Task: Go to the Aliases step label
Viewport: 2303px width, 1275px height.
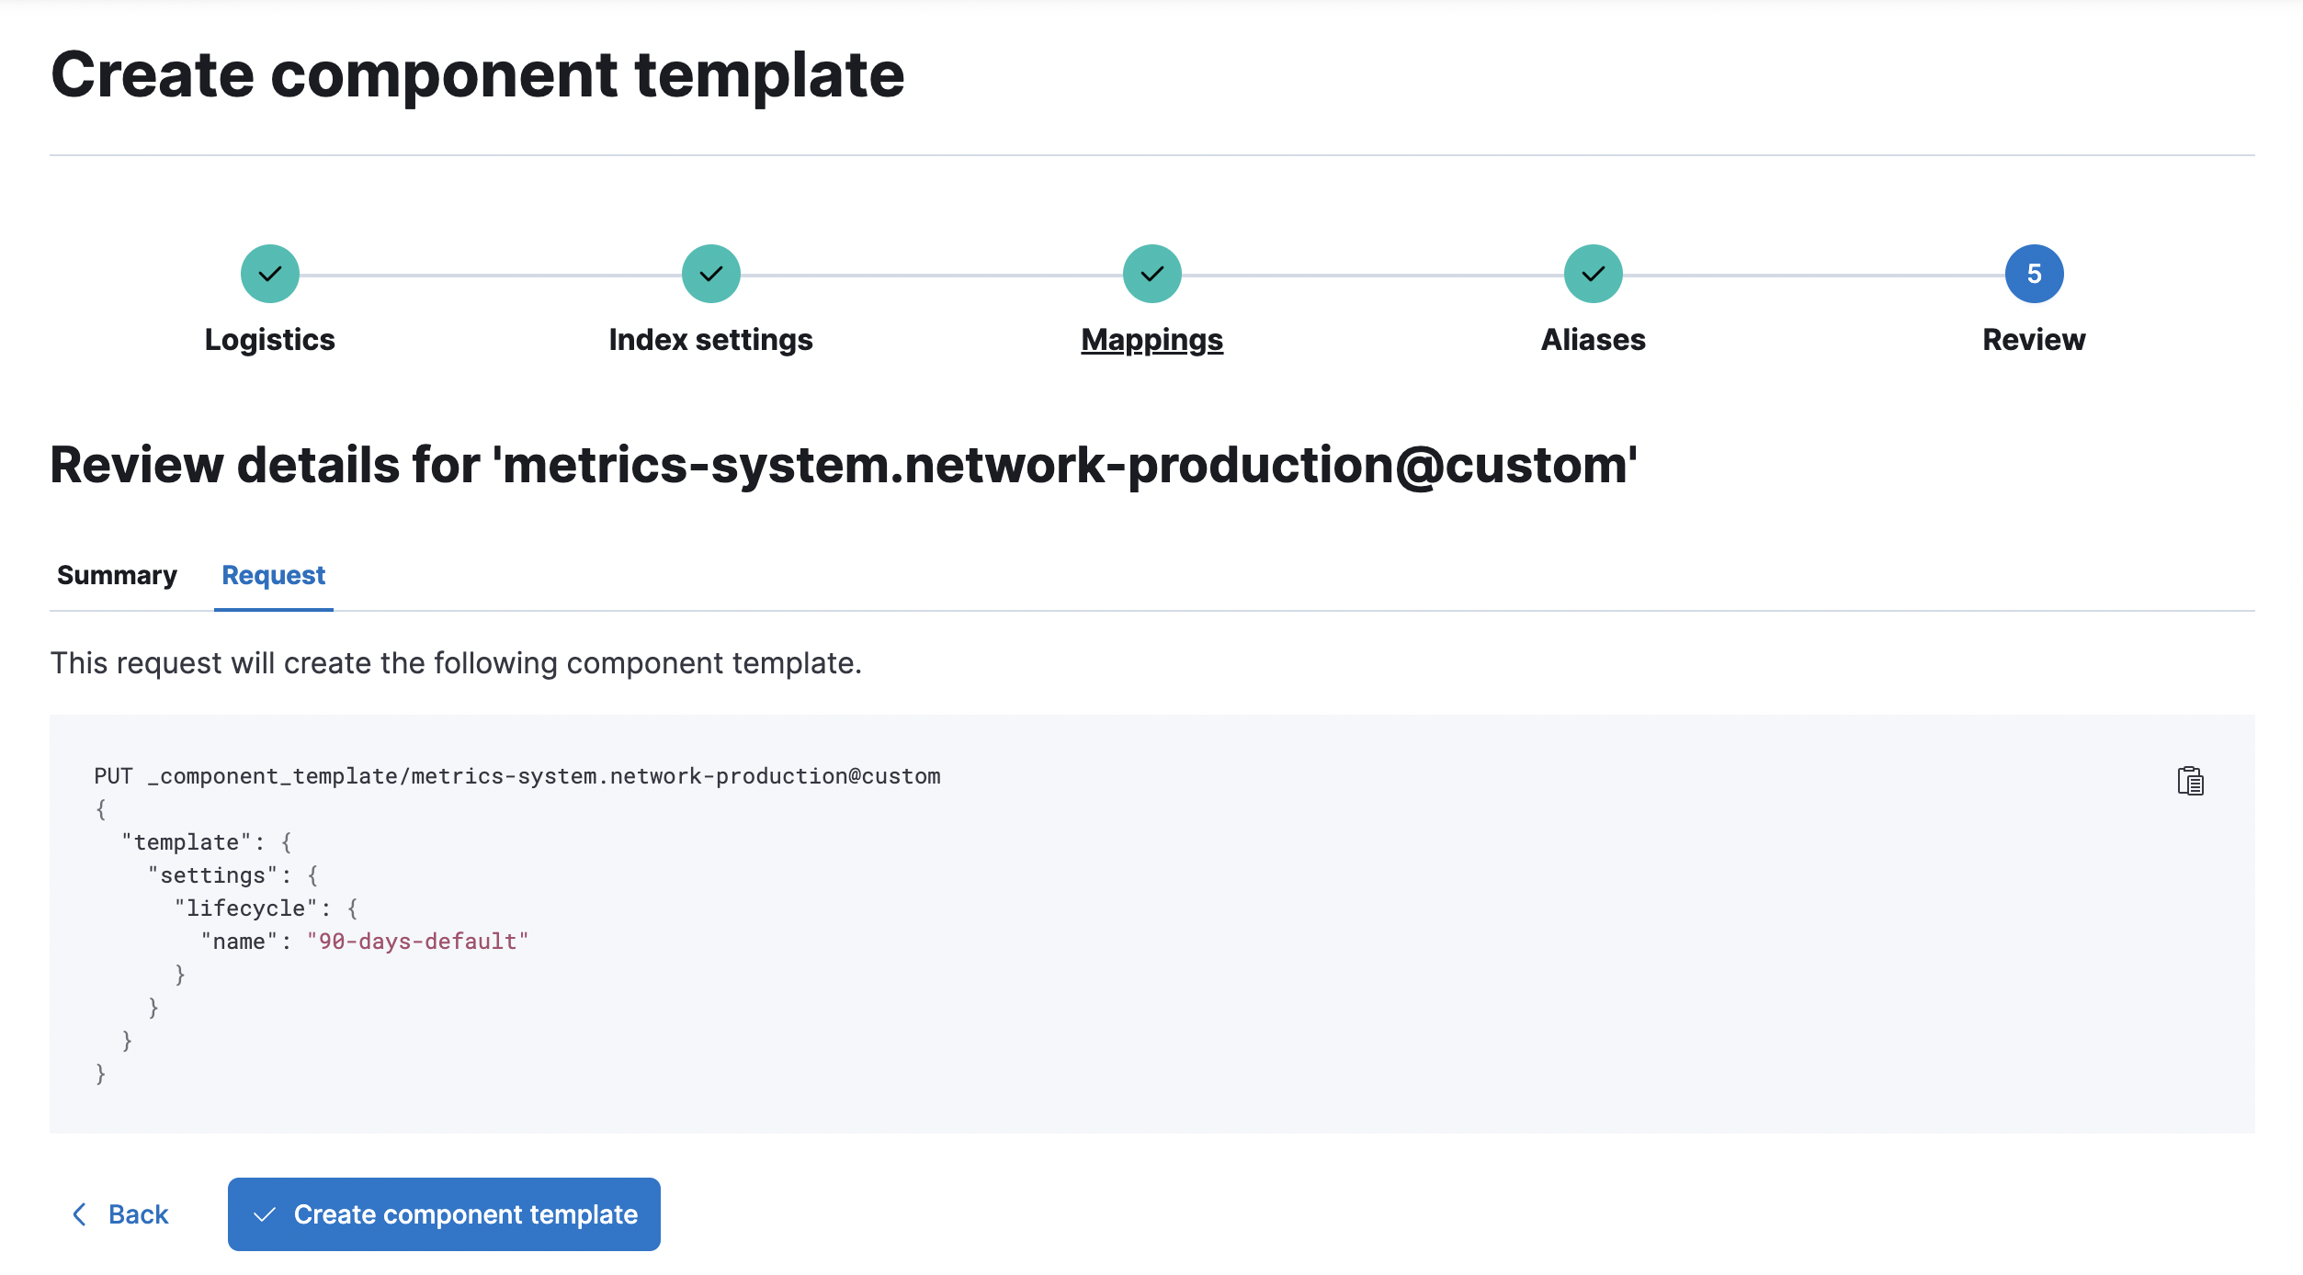Action: click(x=1592, y=339)
